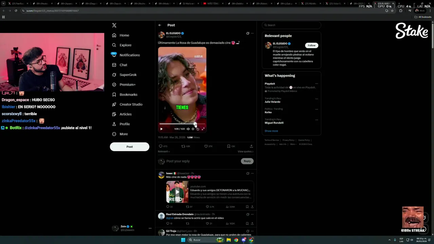
Task: Expand the More menu in sidebar
Action: [120, 134]
